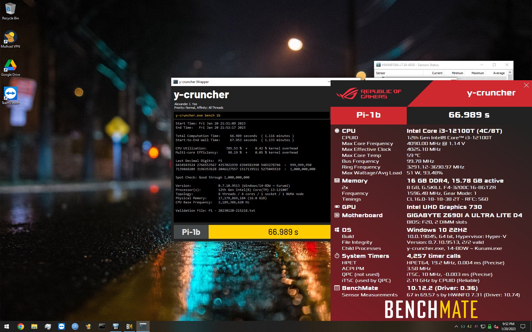Screen dimensions: 532x332
Task: Click the Average column header in HWiNFO
Action: [x=496, y=73]
